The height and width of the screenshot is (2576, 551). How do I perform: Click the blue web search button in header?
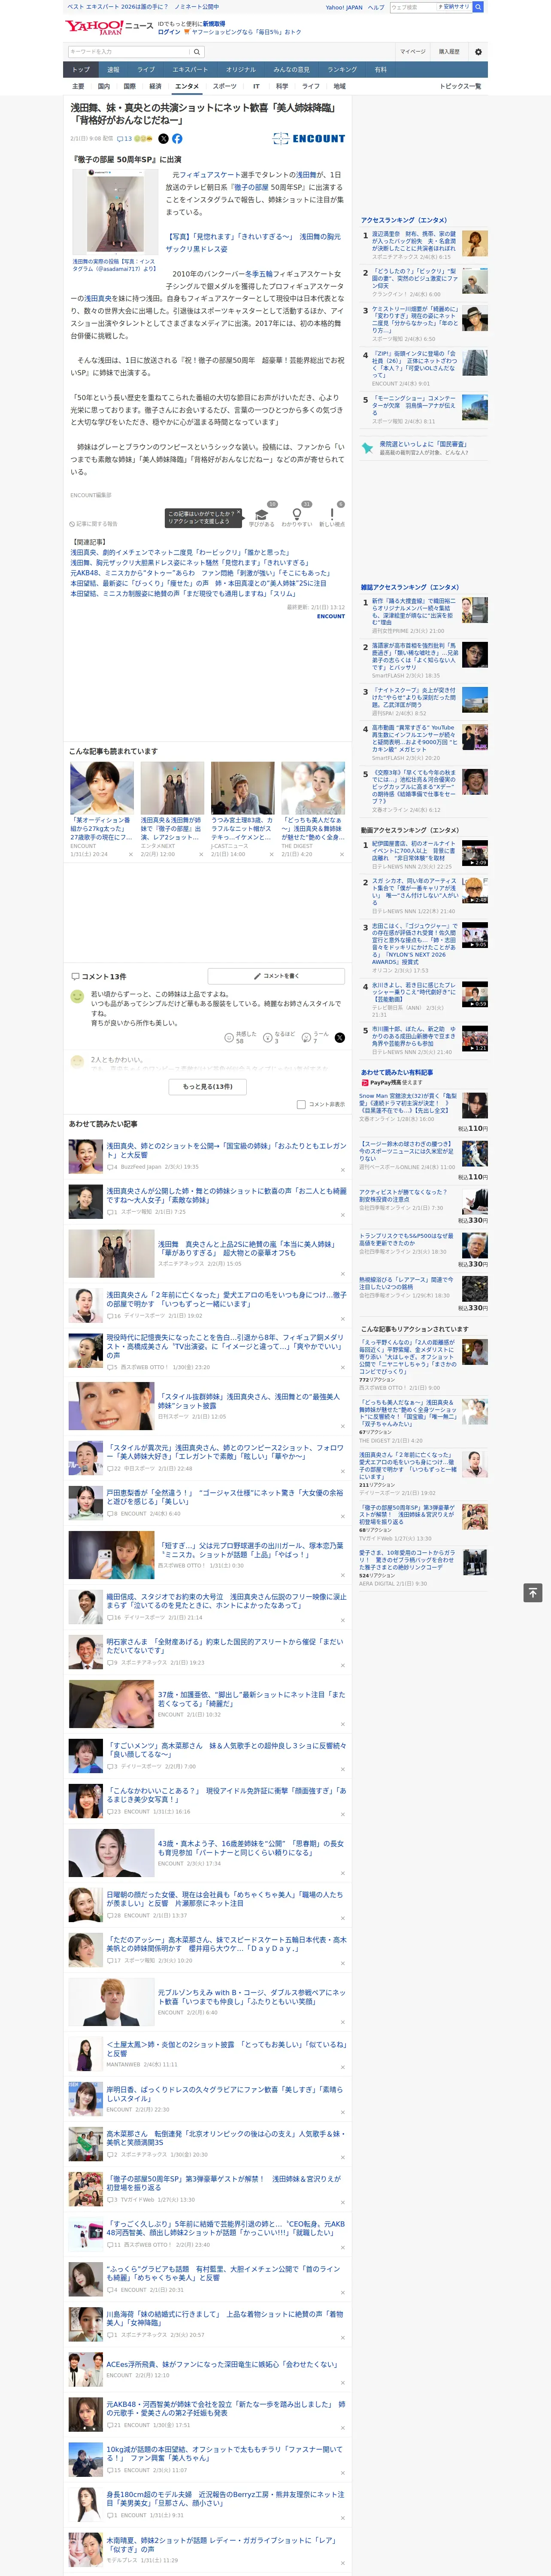478,7
